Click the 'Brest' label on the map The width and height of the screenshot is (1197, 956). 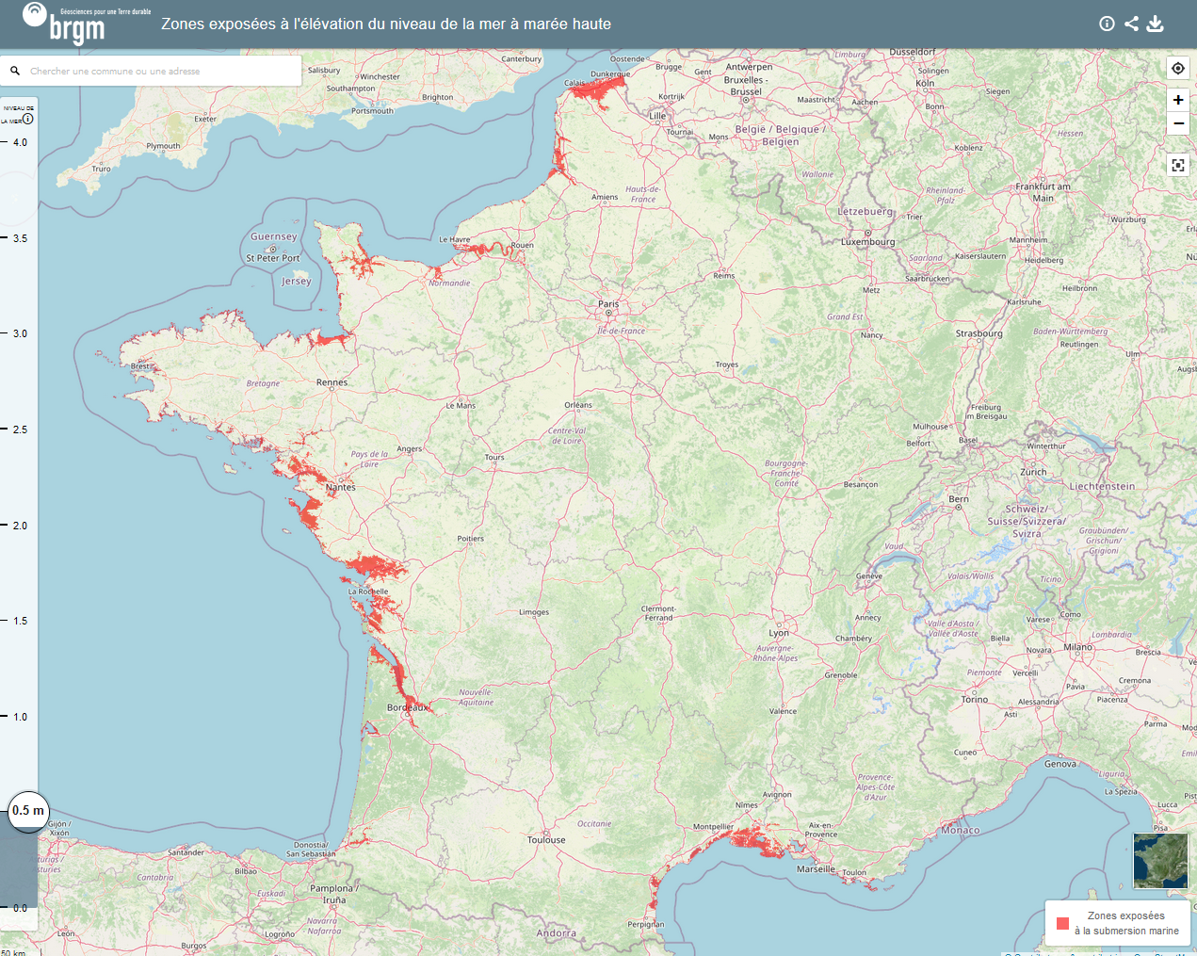pos(139,365)
